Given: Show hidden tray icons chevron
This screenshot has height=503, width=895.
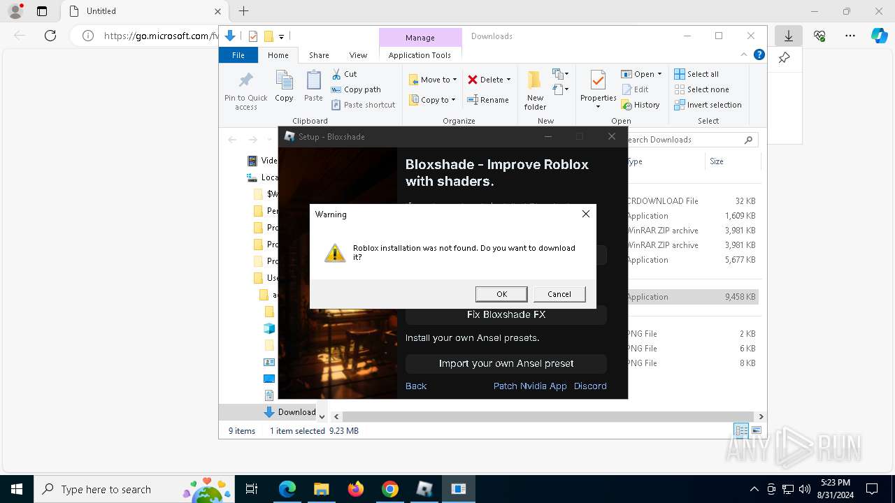Looking at the screenshot, I should 754,489.
